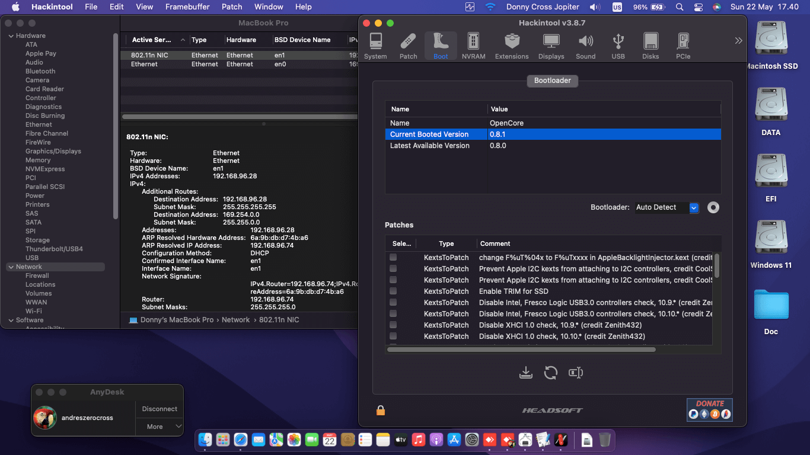
Task: Click the download icon below patches
Action: (x=525, y=373)
